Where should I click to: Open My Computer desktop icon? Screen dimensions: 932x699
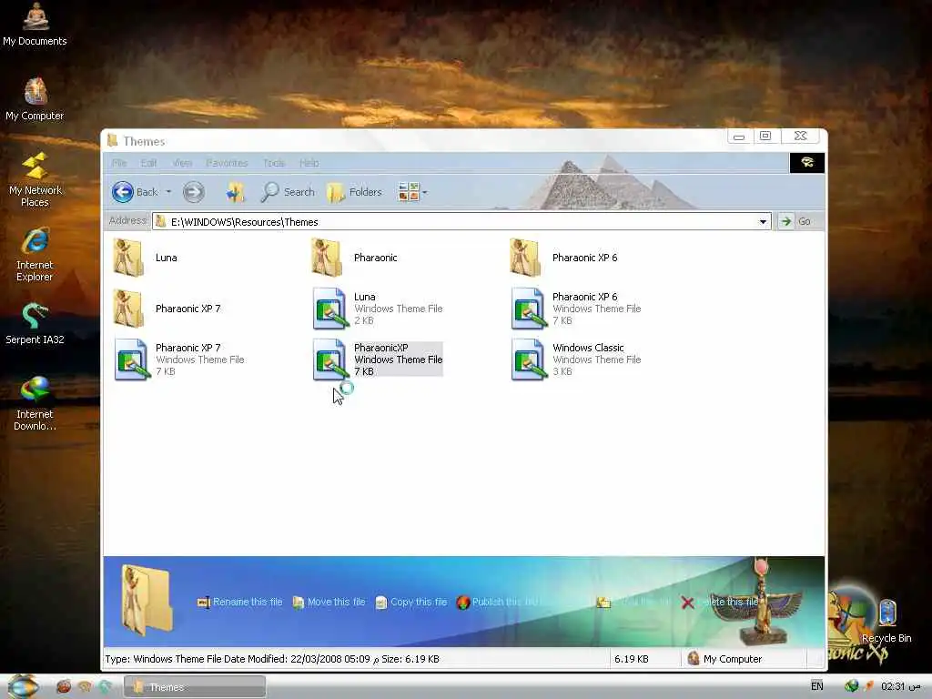point(35,98)
